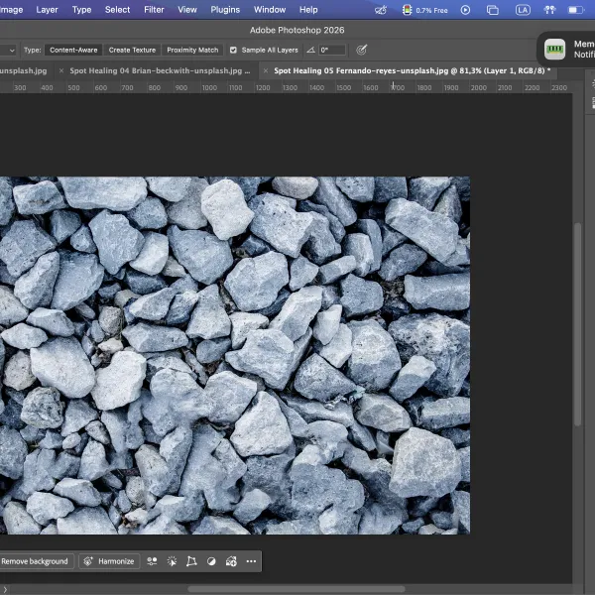This screenshot has width=595, height=595.
Task: Click the brush angle input field
Action: click(x=332, y=51)
